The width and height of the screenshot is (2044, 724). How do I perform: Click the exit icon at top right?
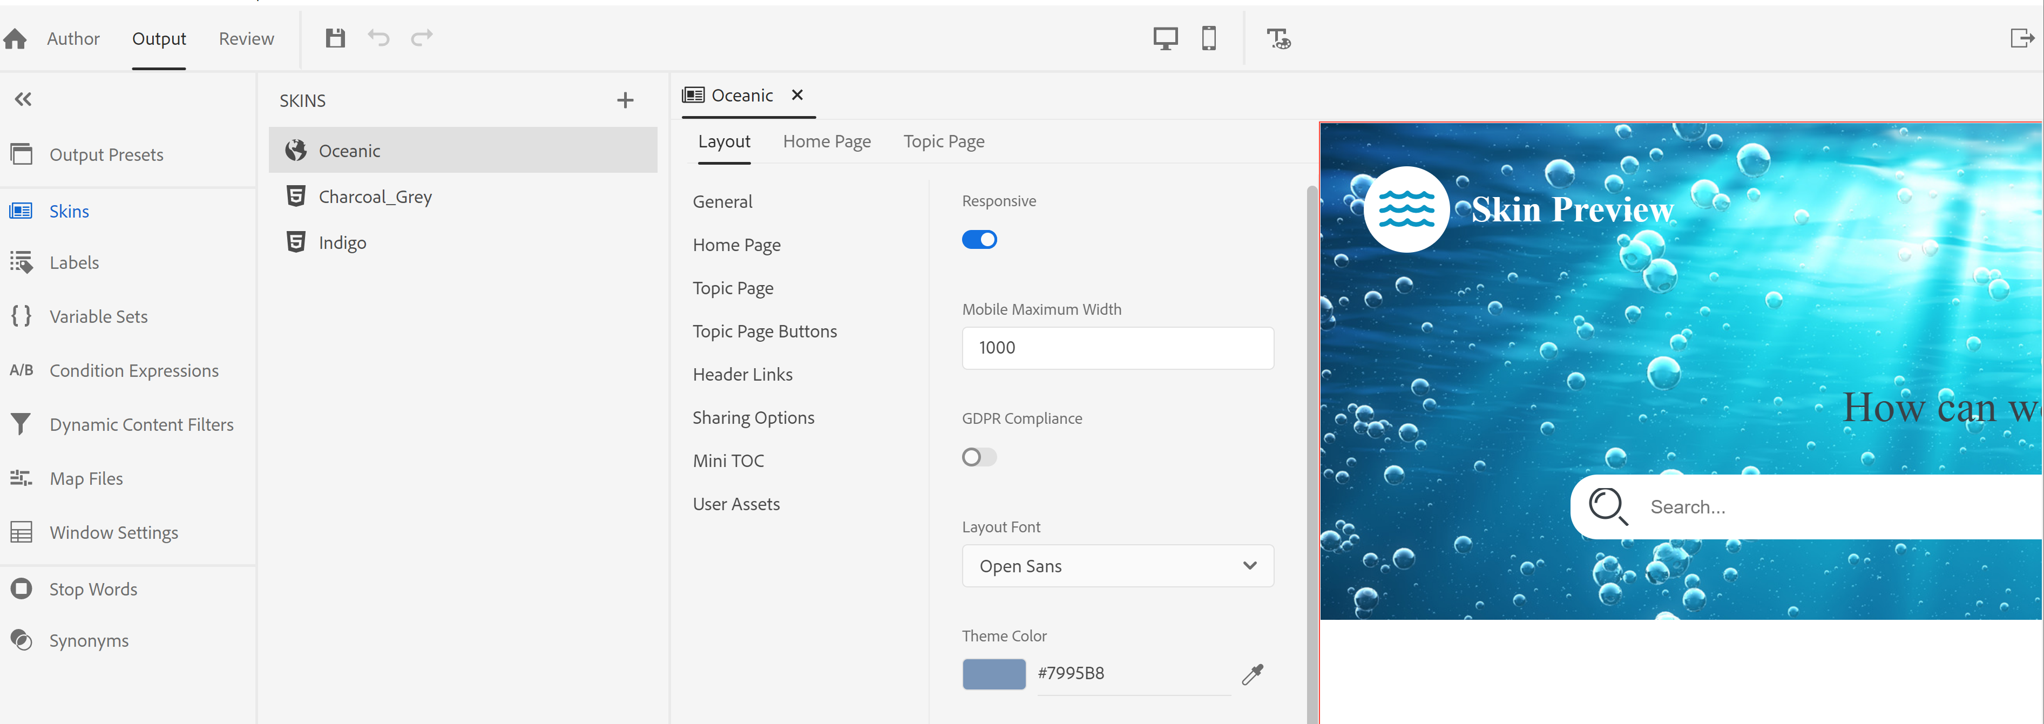pos(2022,38)
